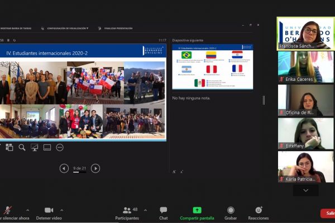Go to the next slide arrow
335x223 pixels.
point(95,168)
